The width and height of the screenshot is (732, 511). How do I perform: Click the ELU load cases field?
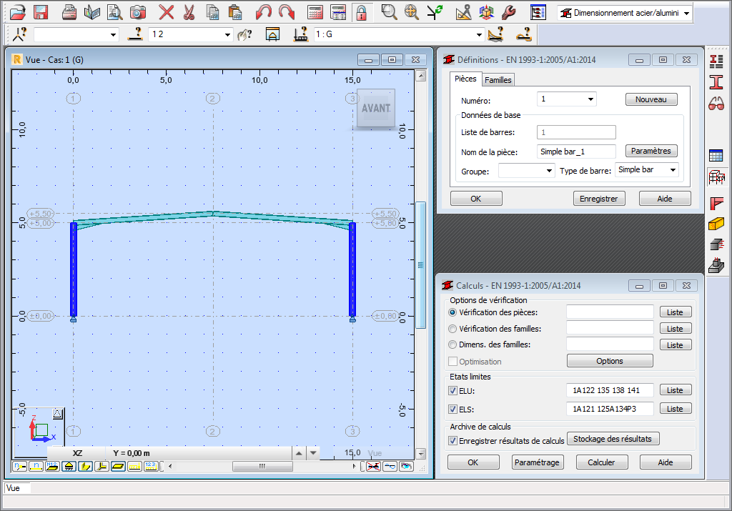(x=610, y=390)
